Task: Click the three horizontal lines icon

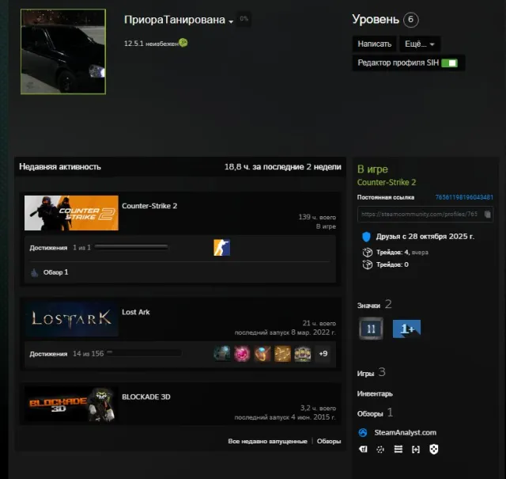Action: tap(398, 449)
